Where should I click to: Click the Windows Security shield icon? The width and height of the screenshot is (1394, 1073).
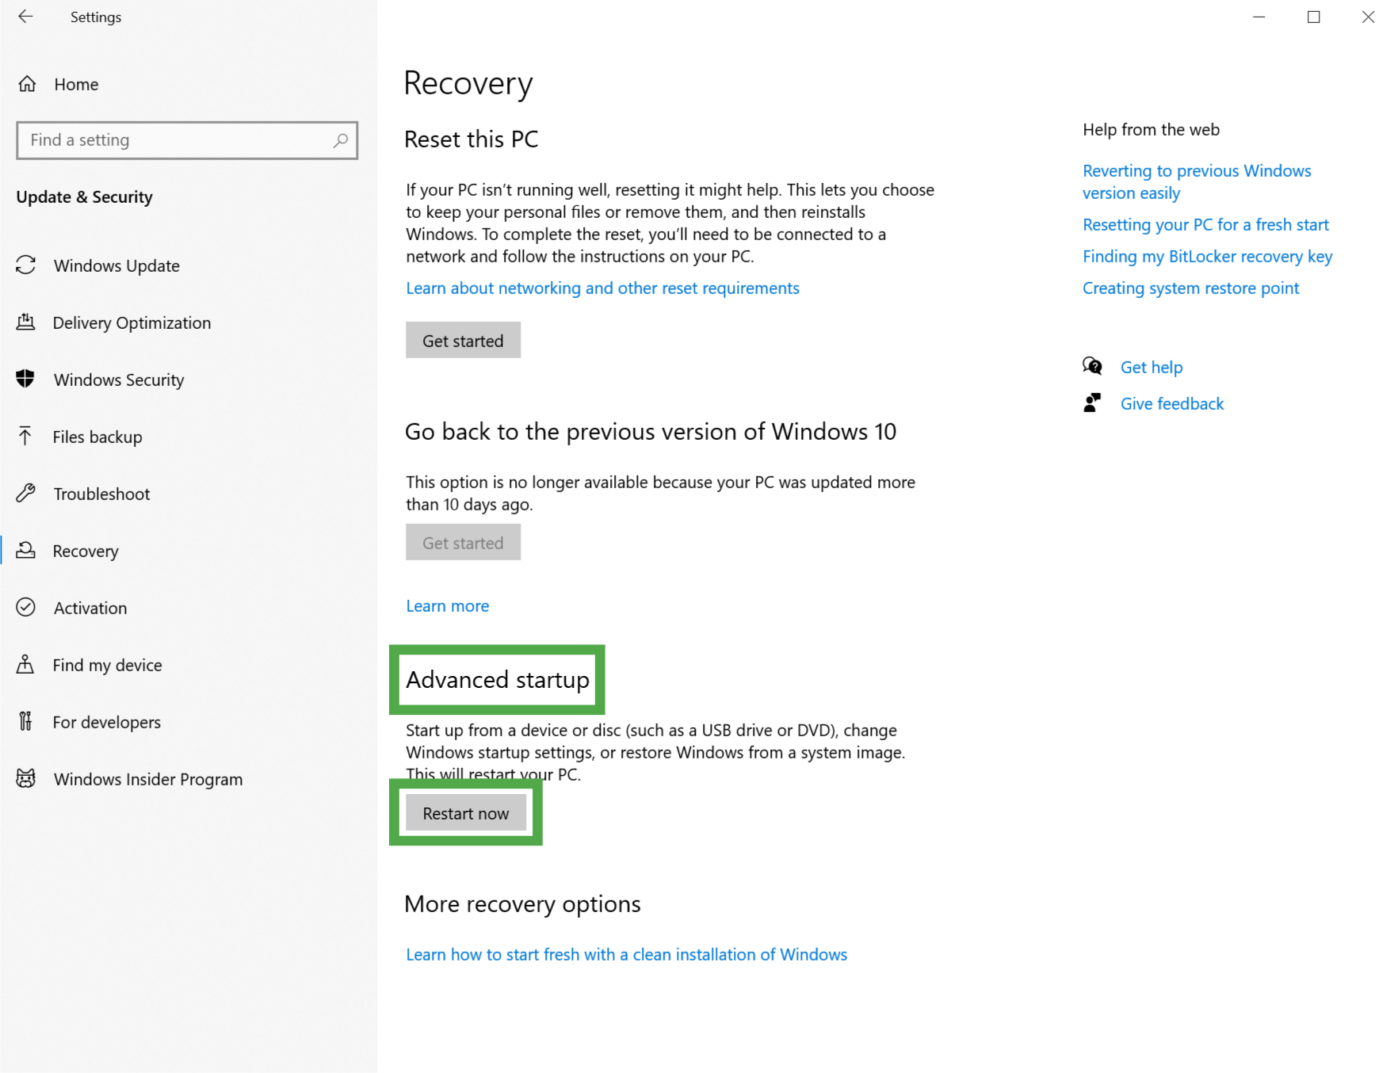25,380
